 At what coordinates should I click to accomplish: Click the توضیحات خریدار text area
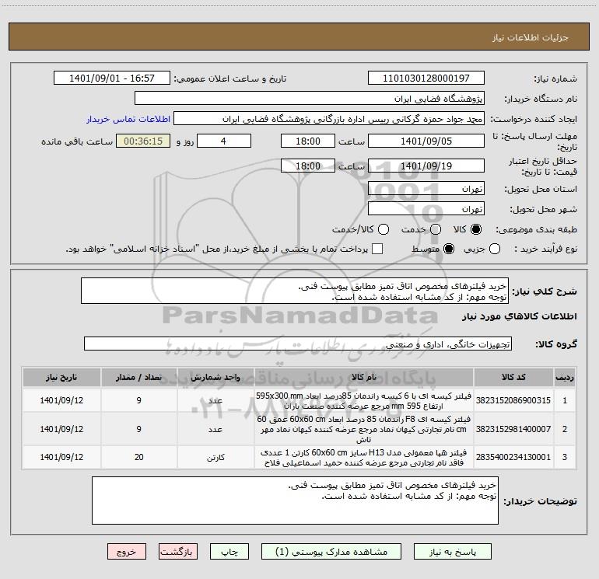coord(295,500)
